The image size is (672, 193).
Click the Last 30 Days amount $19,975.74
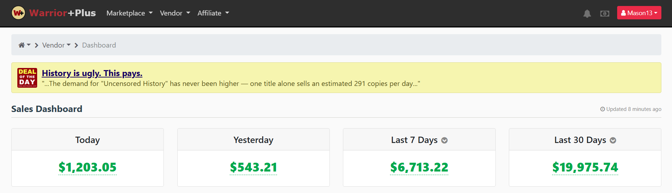pos(585,167)
